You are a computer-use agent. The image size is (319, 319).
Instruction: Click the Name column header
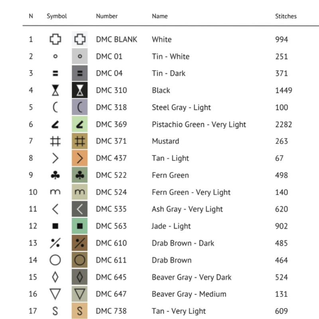[x=159, y=16]
